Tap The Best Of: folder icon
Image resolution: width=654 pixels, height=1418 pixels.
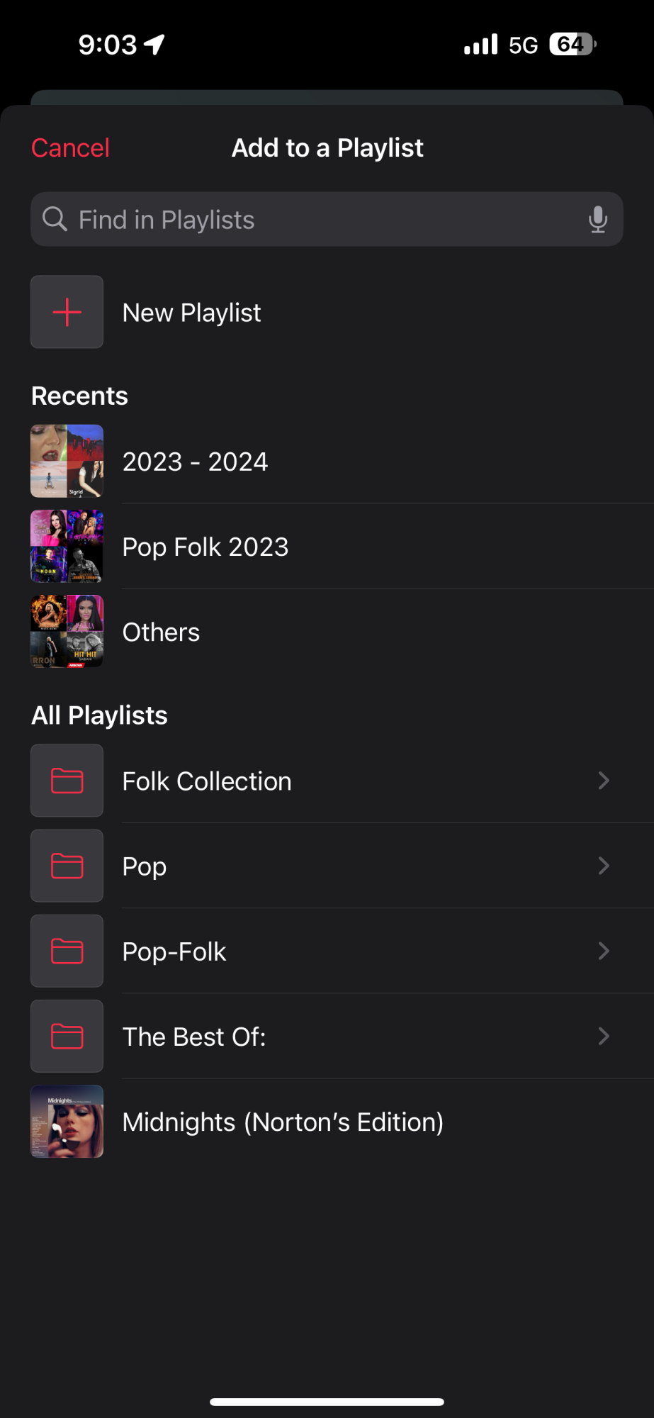(67, 1036)
